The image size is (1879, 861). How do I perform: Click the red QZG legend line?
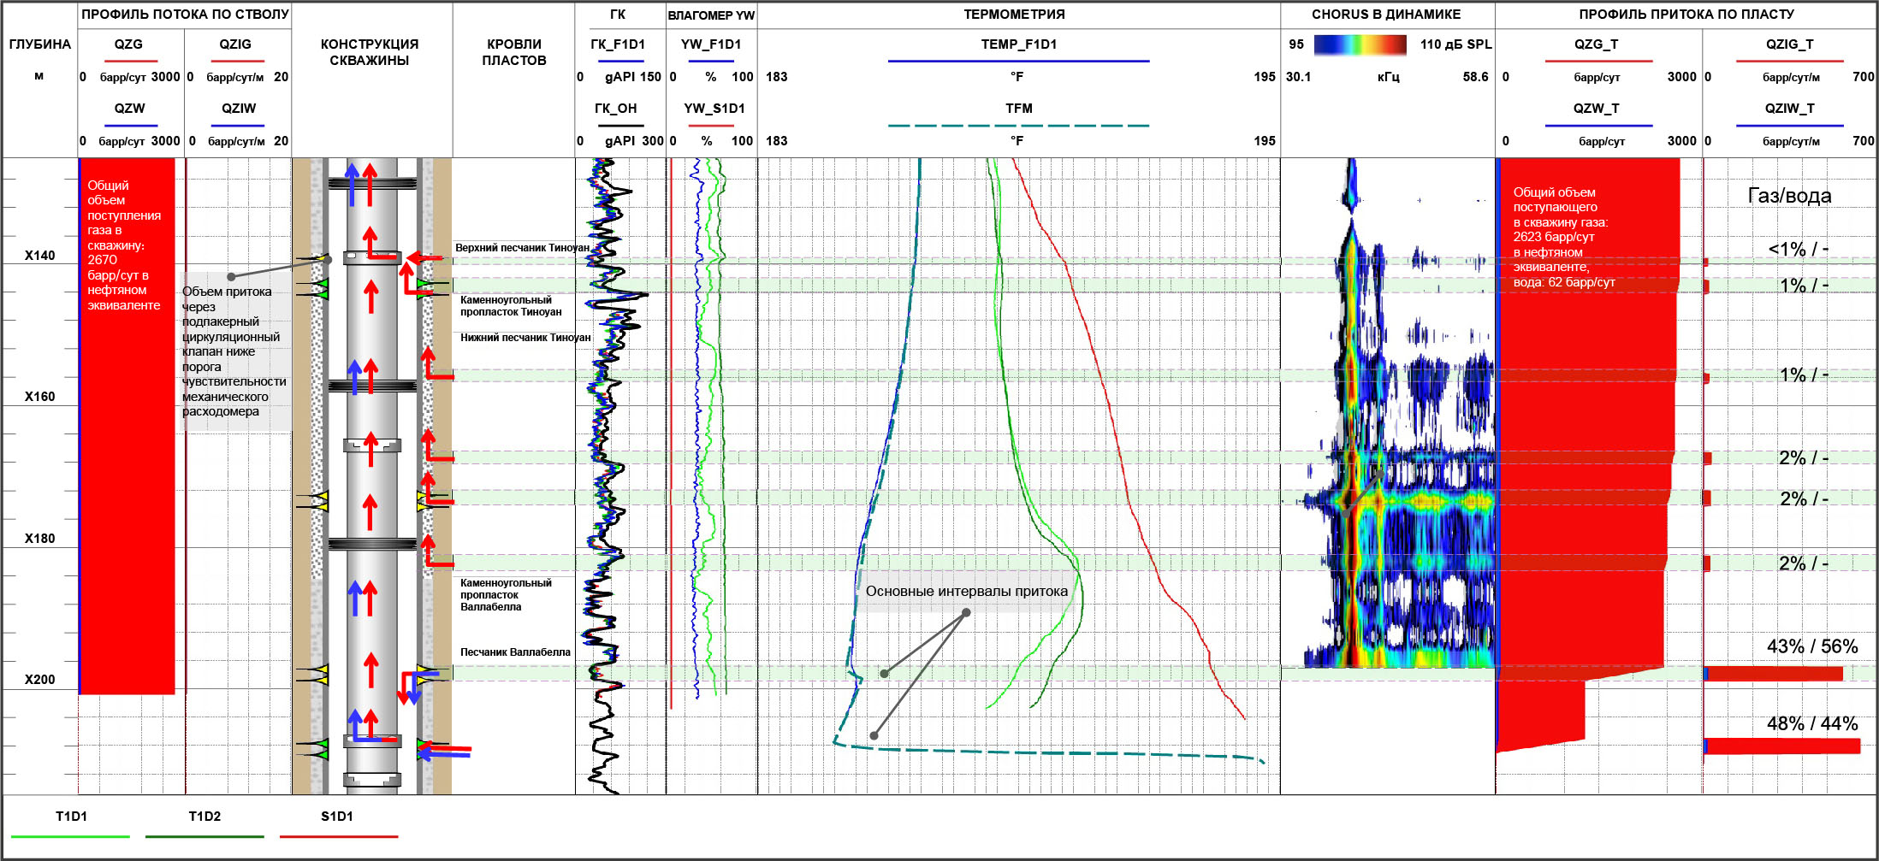click(130, 61)
